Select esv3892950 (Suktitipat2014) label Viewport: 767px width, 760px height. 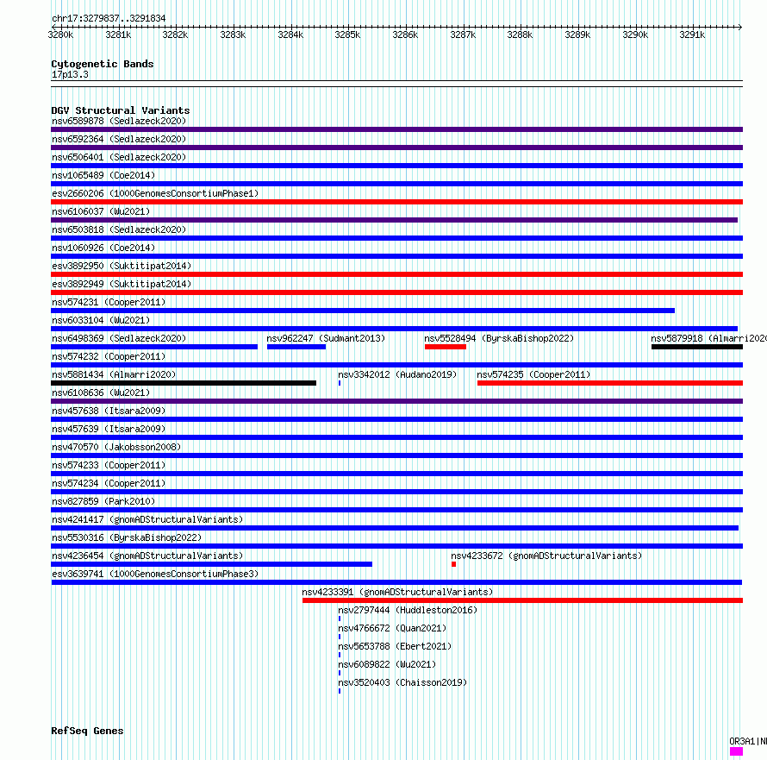coord(122,266)
